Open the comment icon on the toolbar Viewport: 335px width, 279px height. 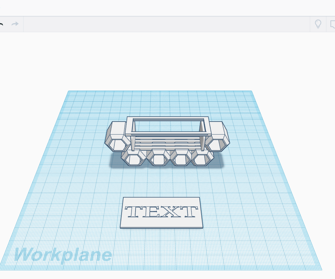(333, 24)
